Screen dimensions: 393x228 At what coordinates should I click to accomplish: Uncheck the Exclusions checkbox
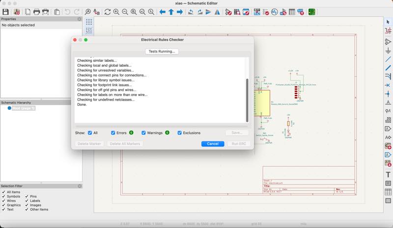(x=179, y=133)
